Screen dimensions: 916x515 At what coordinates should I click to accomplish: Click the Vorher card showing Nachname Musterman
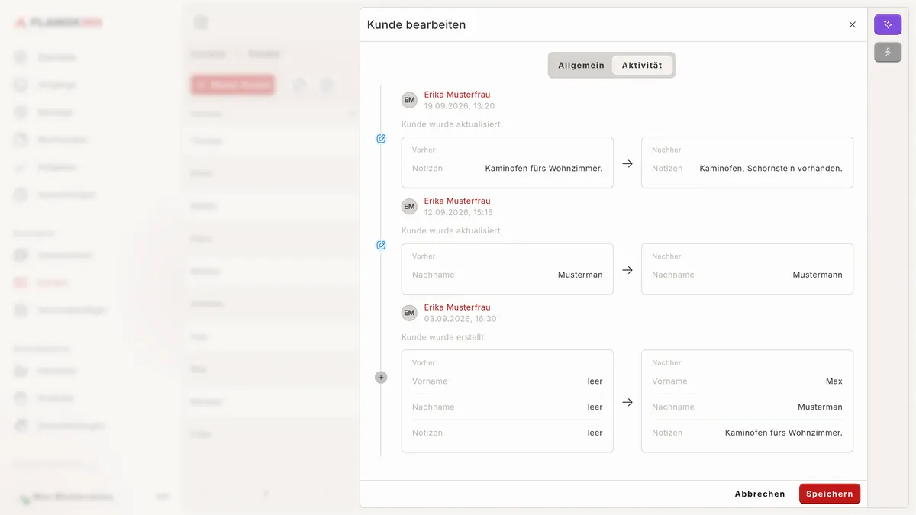[508, 269]
